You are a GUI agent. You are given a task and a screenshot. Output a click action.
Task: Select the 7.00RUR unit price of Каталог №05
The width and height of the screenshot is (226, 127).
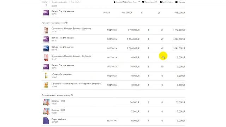[x=135, y=111]
